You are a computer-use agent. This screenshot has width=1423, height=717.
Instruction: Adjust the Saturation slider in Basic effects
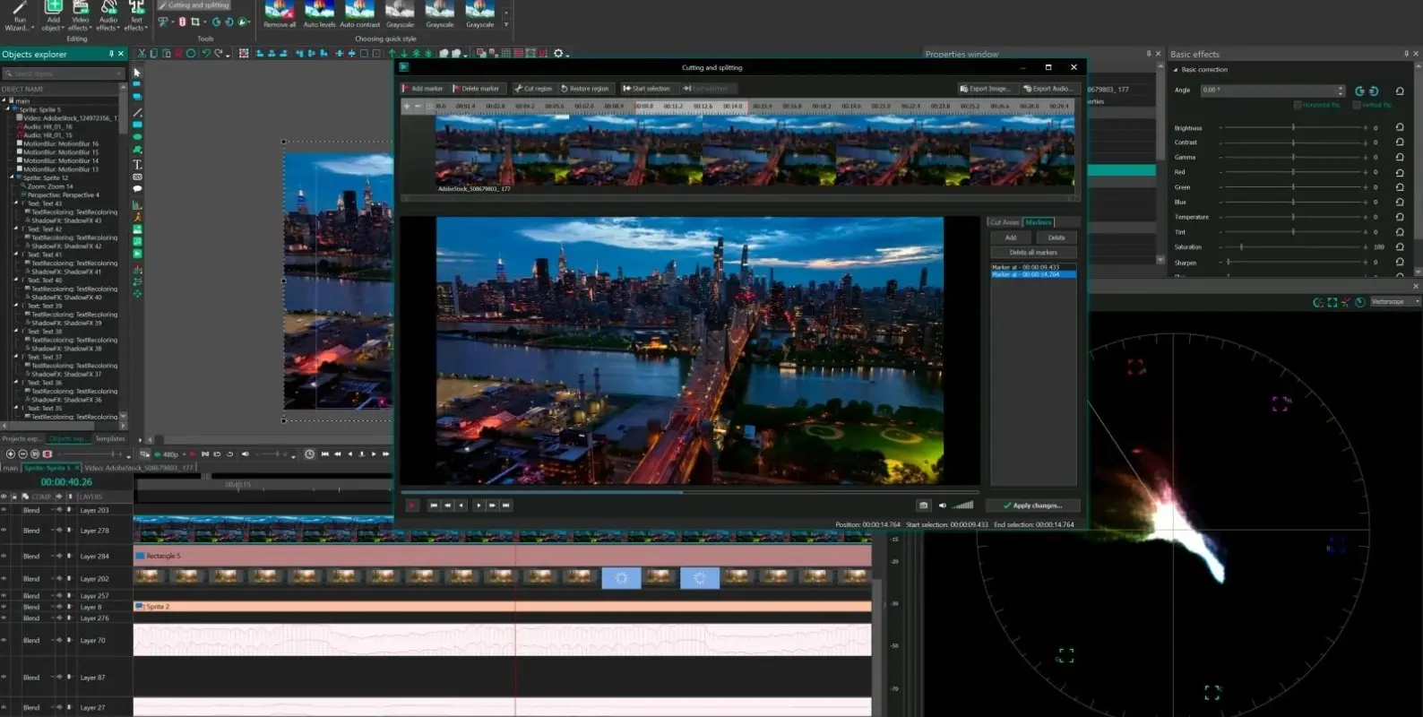coord(1294,247)
